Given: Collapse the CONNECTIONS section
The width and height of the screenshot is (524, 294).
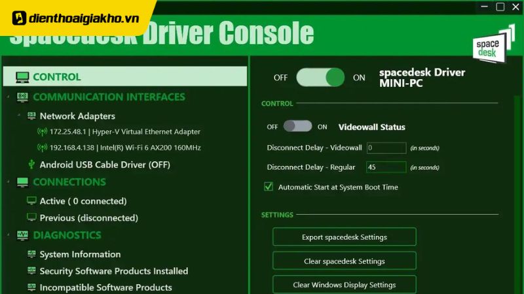Looking at the screenshot, I should 9,182.
